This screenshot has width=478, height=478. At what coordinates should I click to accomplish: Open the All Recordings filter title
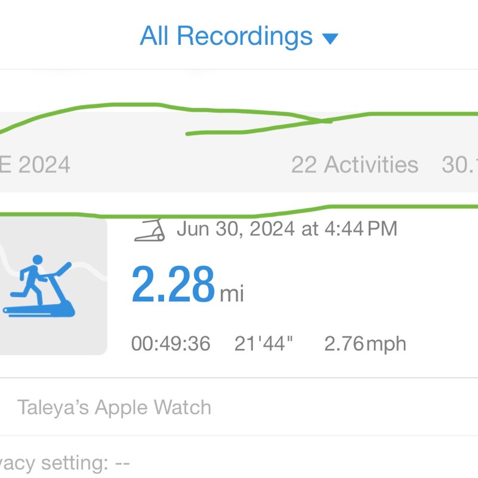(226, 36)
